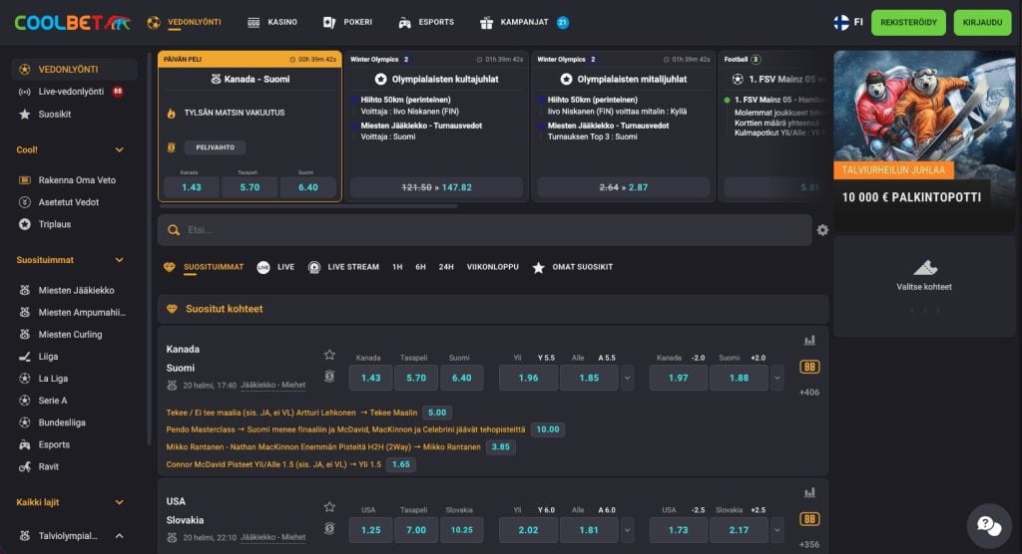1022x554 pixels.
Task: Open Rakenna Oma Veto in sidebar
Action: tap(77, 180)
